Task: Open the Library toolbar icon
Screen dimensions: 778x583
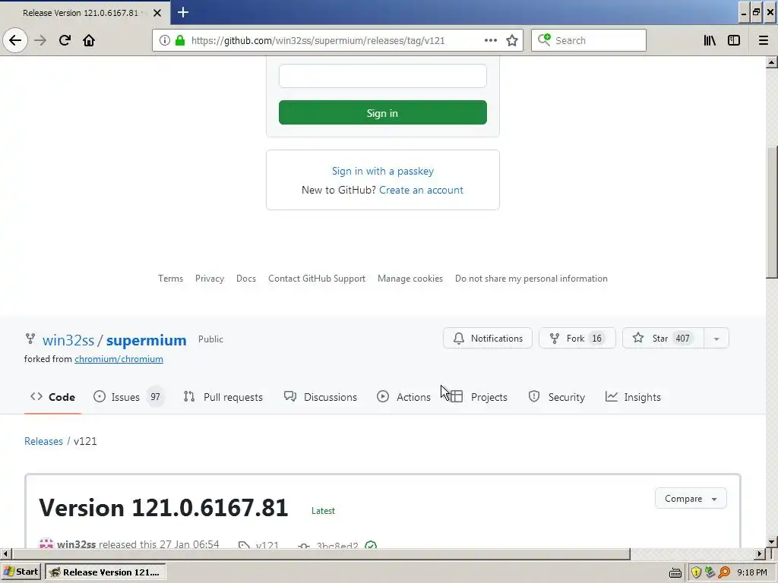Action: pyautogui.click(x=710, y=40)
